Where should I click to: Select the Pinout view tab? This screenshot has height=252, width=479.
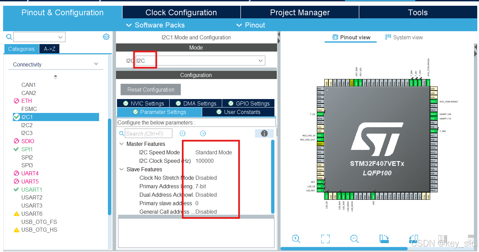pyautogui.click(x=351, y=37)
